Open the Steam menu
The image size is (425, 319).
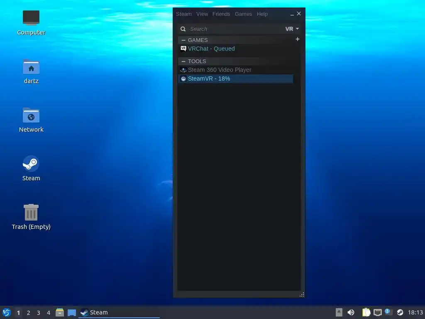pos(183,14)
